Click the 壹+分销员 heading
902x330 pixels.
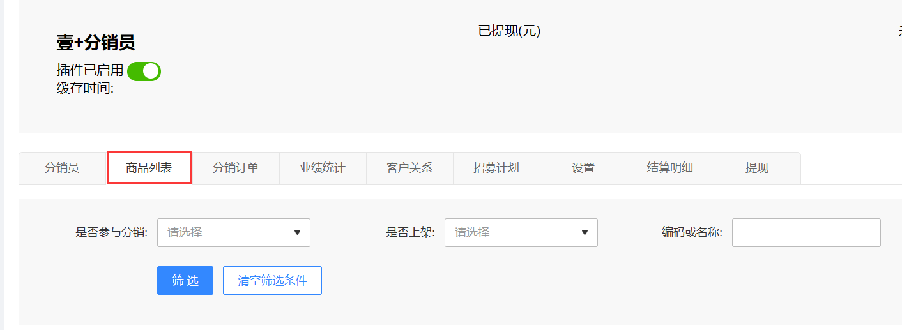96,43
